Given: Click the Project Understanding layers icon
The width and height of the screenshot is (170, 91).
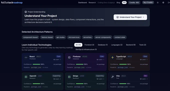Looking at the screenshot, I should point(26,12).
